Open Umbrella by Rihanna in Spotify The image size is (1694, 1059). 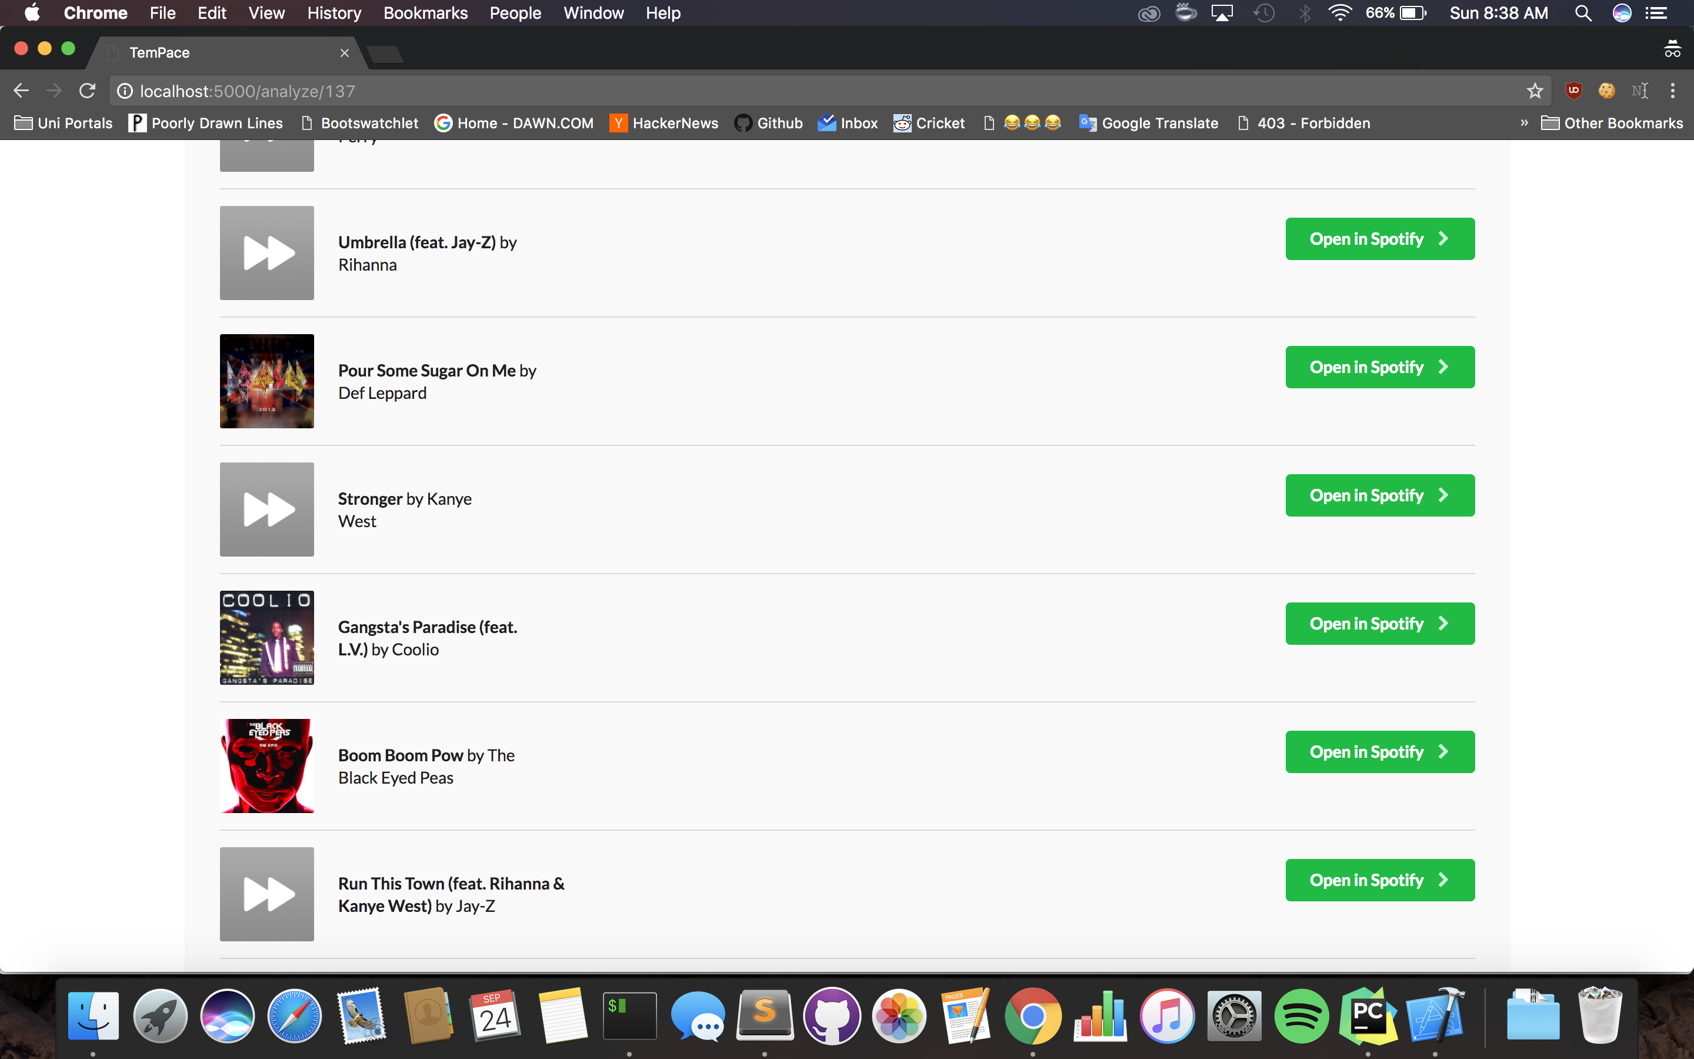coord(1379,239)
